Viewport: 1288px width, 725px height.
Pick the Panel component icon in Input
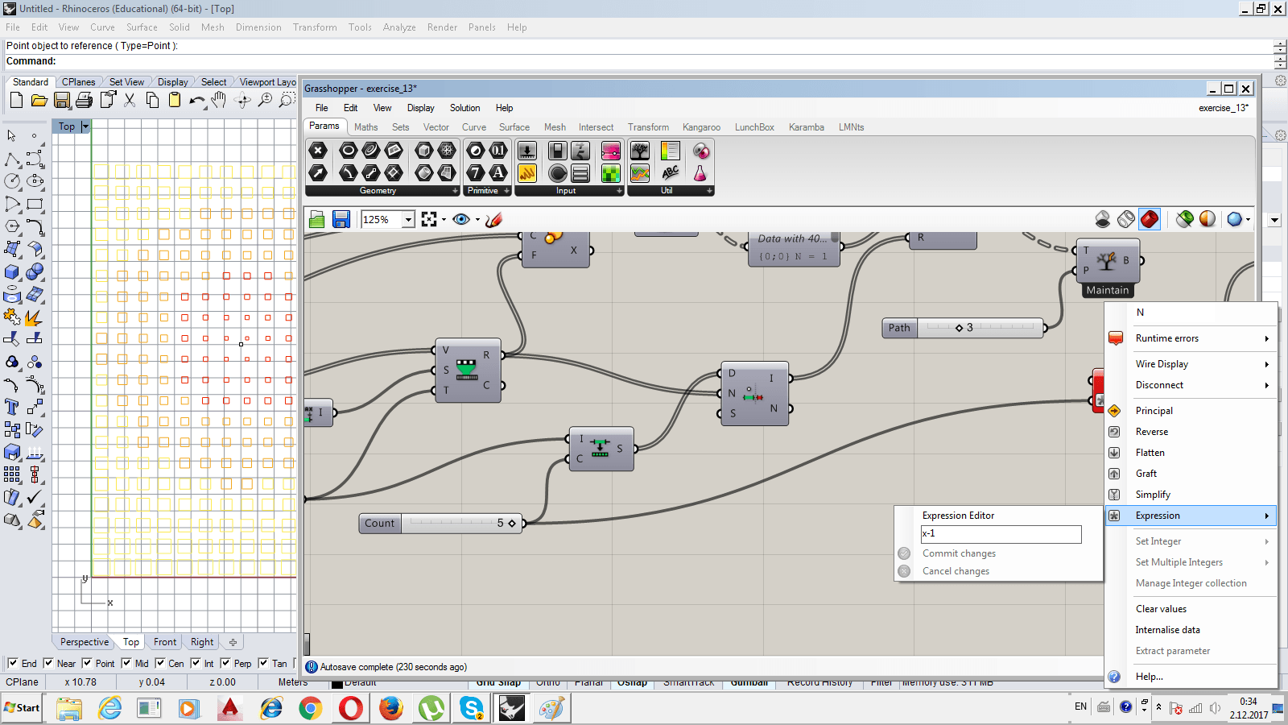527,173
